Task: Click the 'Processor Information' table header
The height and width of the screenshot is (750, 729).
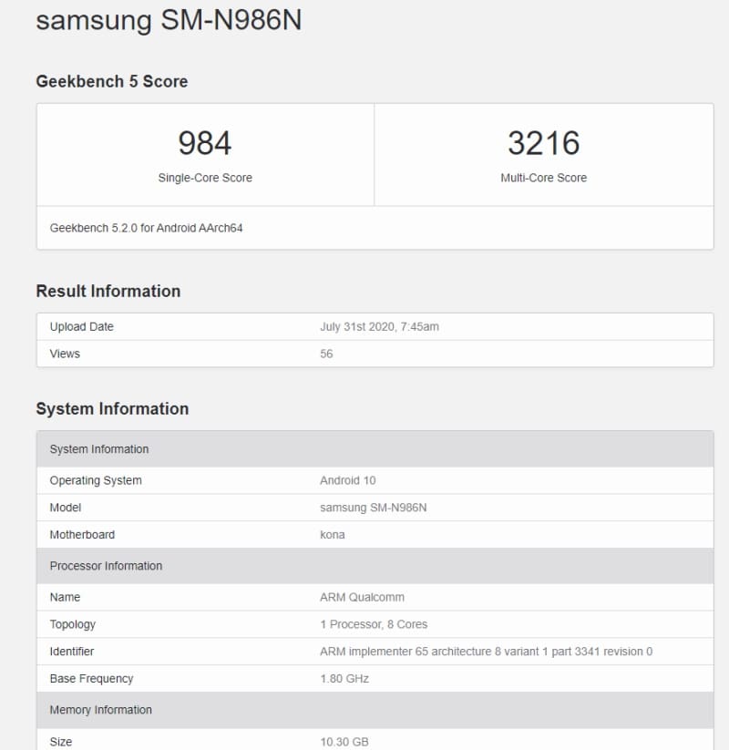Action: (x=375, y=566)
